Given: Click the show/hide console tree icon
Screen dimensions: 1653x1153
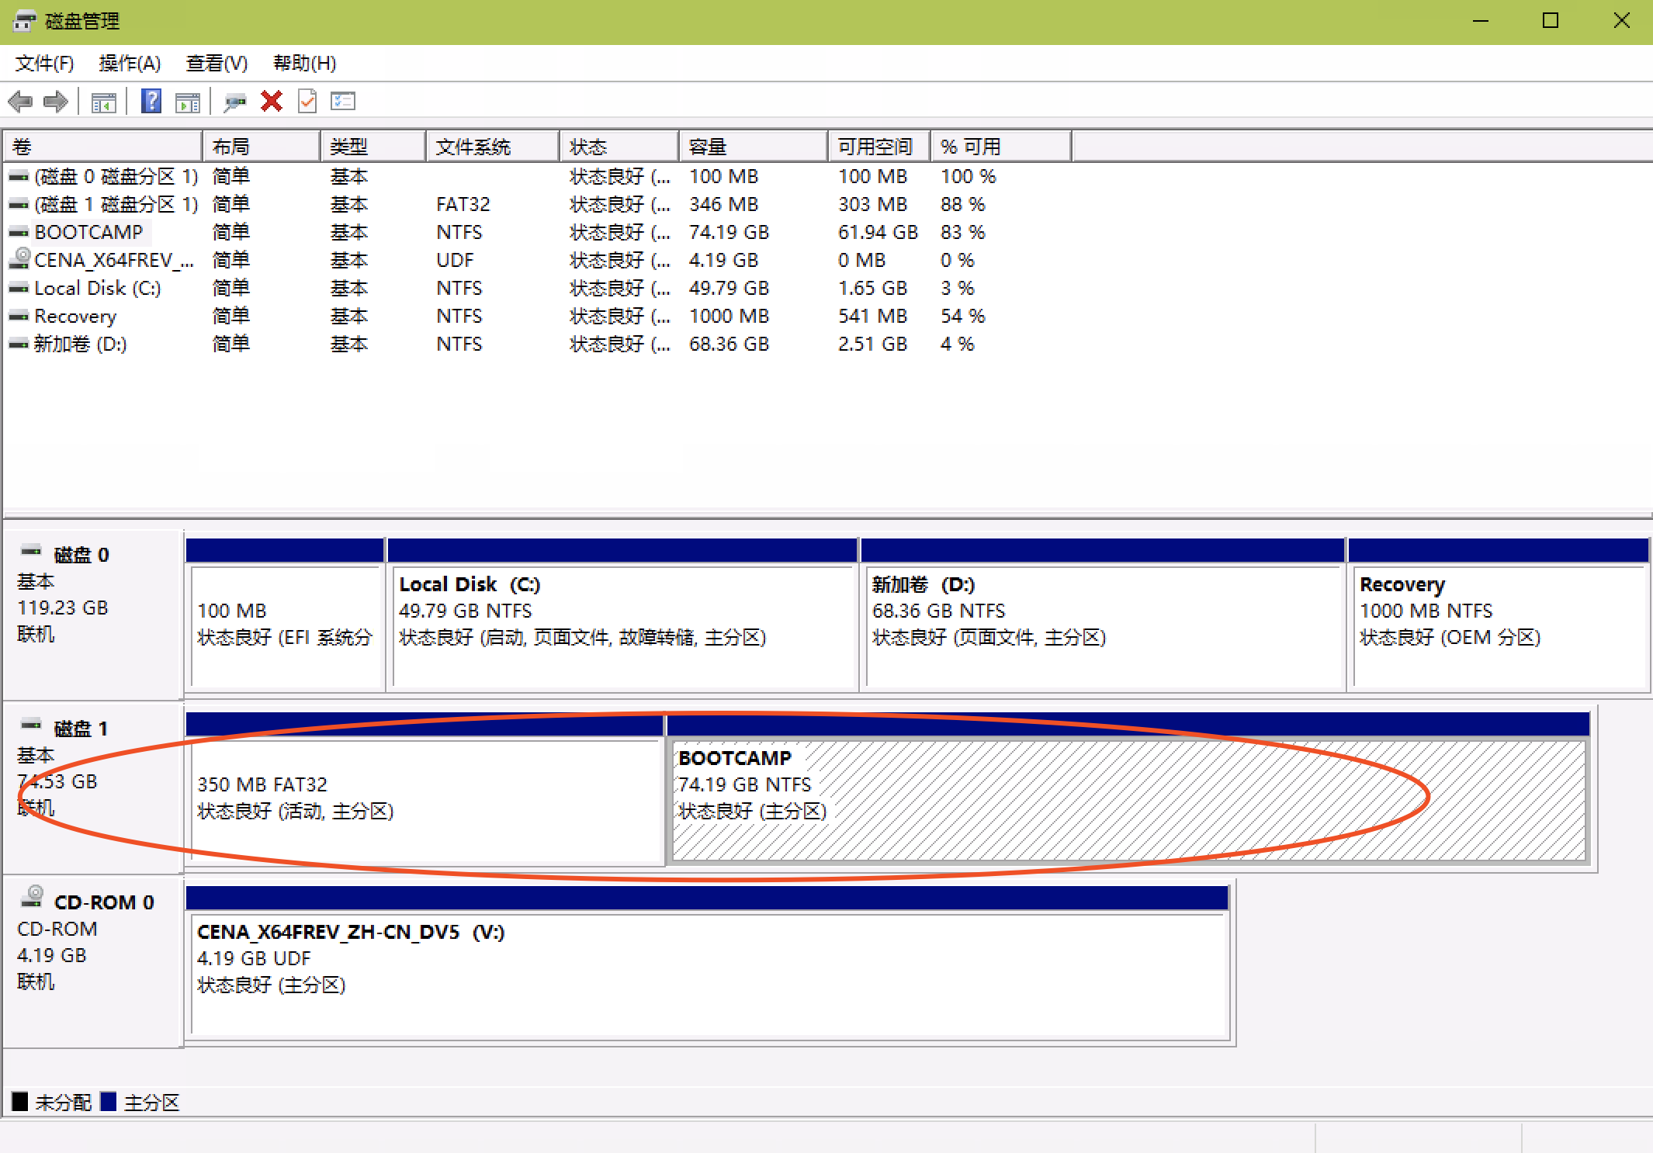Looking at the screenshot, I should click(x=103, y=102).
